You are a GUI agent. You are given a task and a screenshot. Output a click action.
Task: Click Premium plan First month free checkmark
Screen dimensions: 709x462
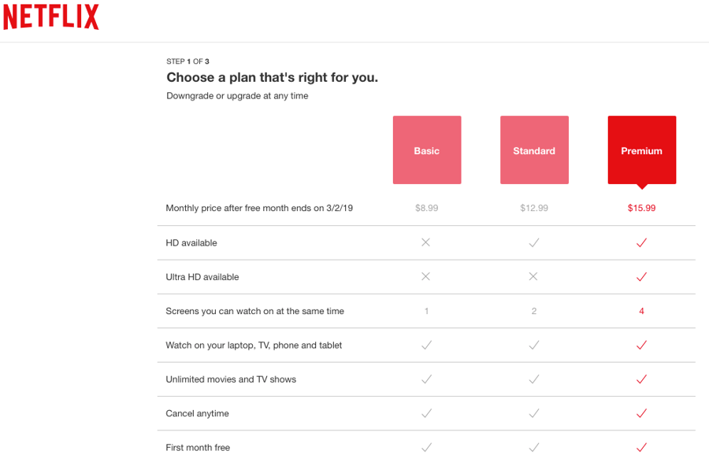click(641, 447)
